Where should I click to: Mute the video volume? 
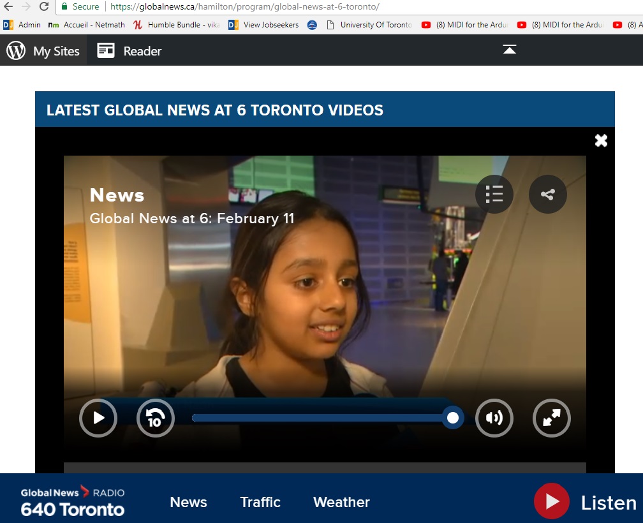point(494,418)
